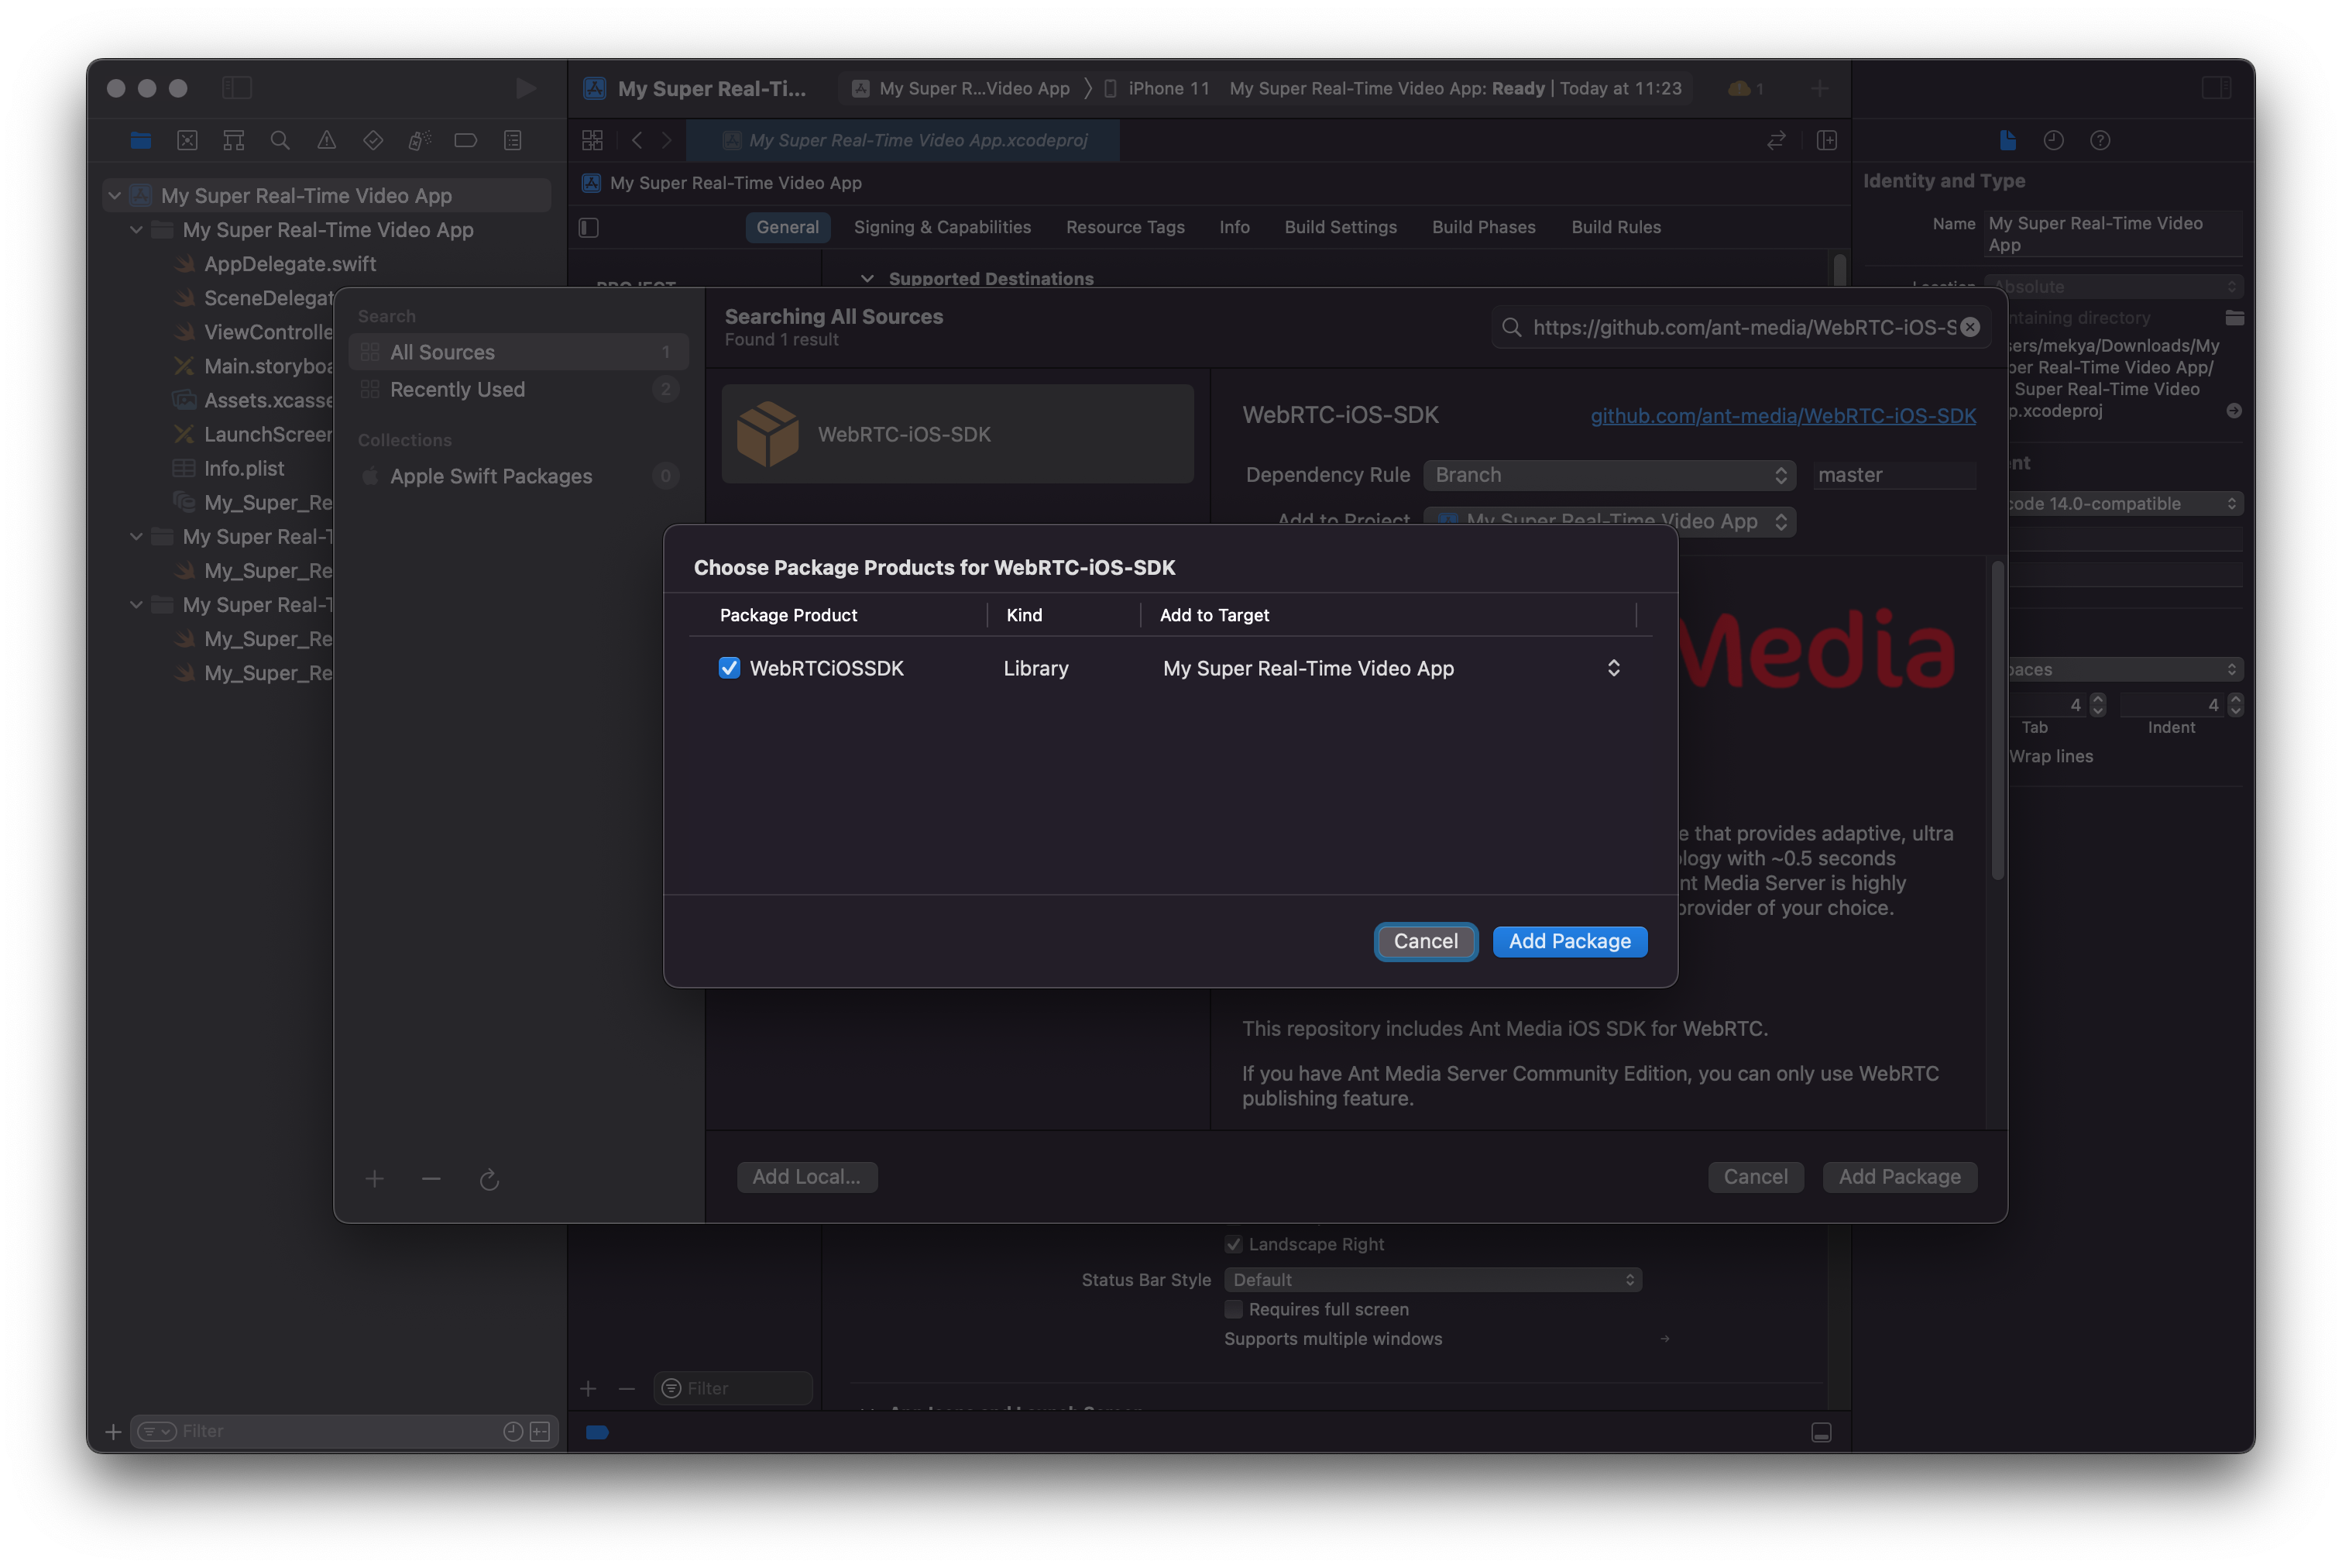
Task: Open the Report navigator icon
Action: click(512, 141)
